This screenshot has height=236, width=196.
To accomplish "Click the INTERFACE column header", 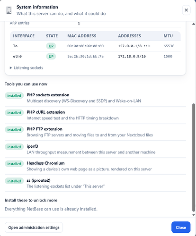I will point(24,36).
